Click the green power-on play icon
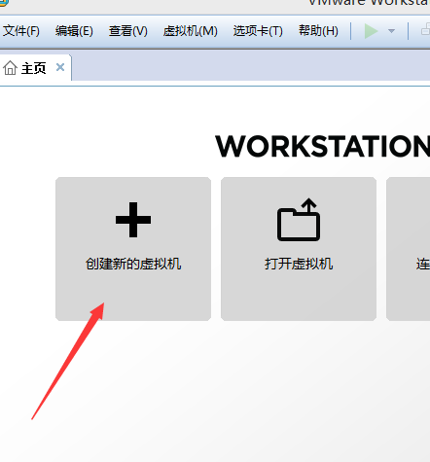The width and height of the screenshot is (430, 462). pos(371,31)
